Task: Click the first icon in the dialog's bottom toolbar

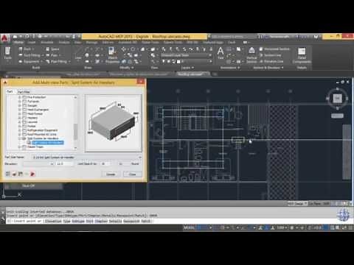Action: click(8, 174)
